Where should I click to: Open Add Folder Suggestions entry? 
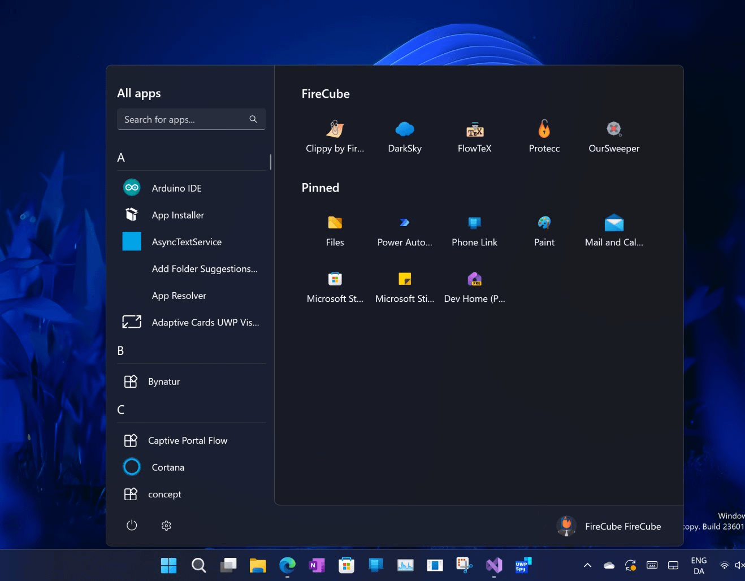(x=191, y=268)
